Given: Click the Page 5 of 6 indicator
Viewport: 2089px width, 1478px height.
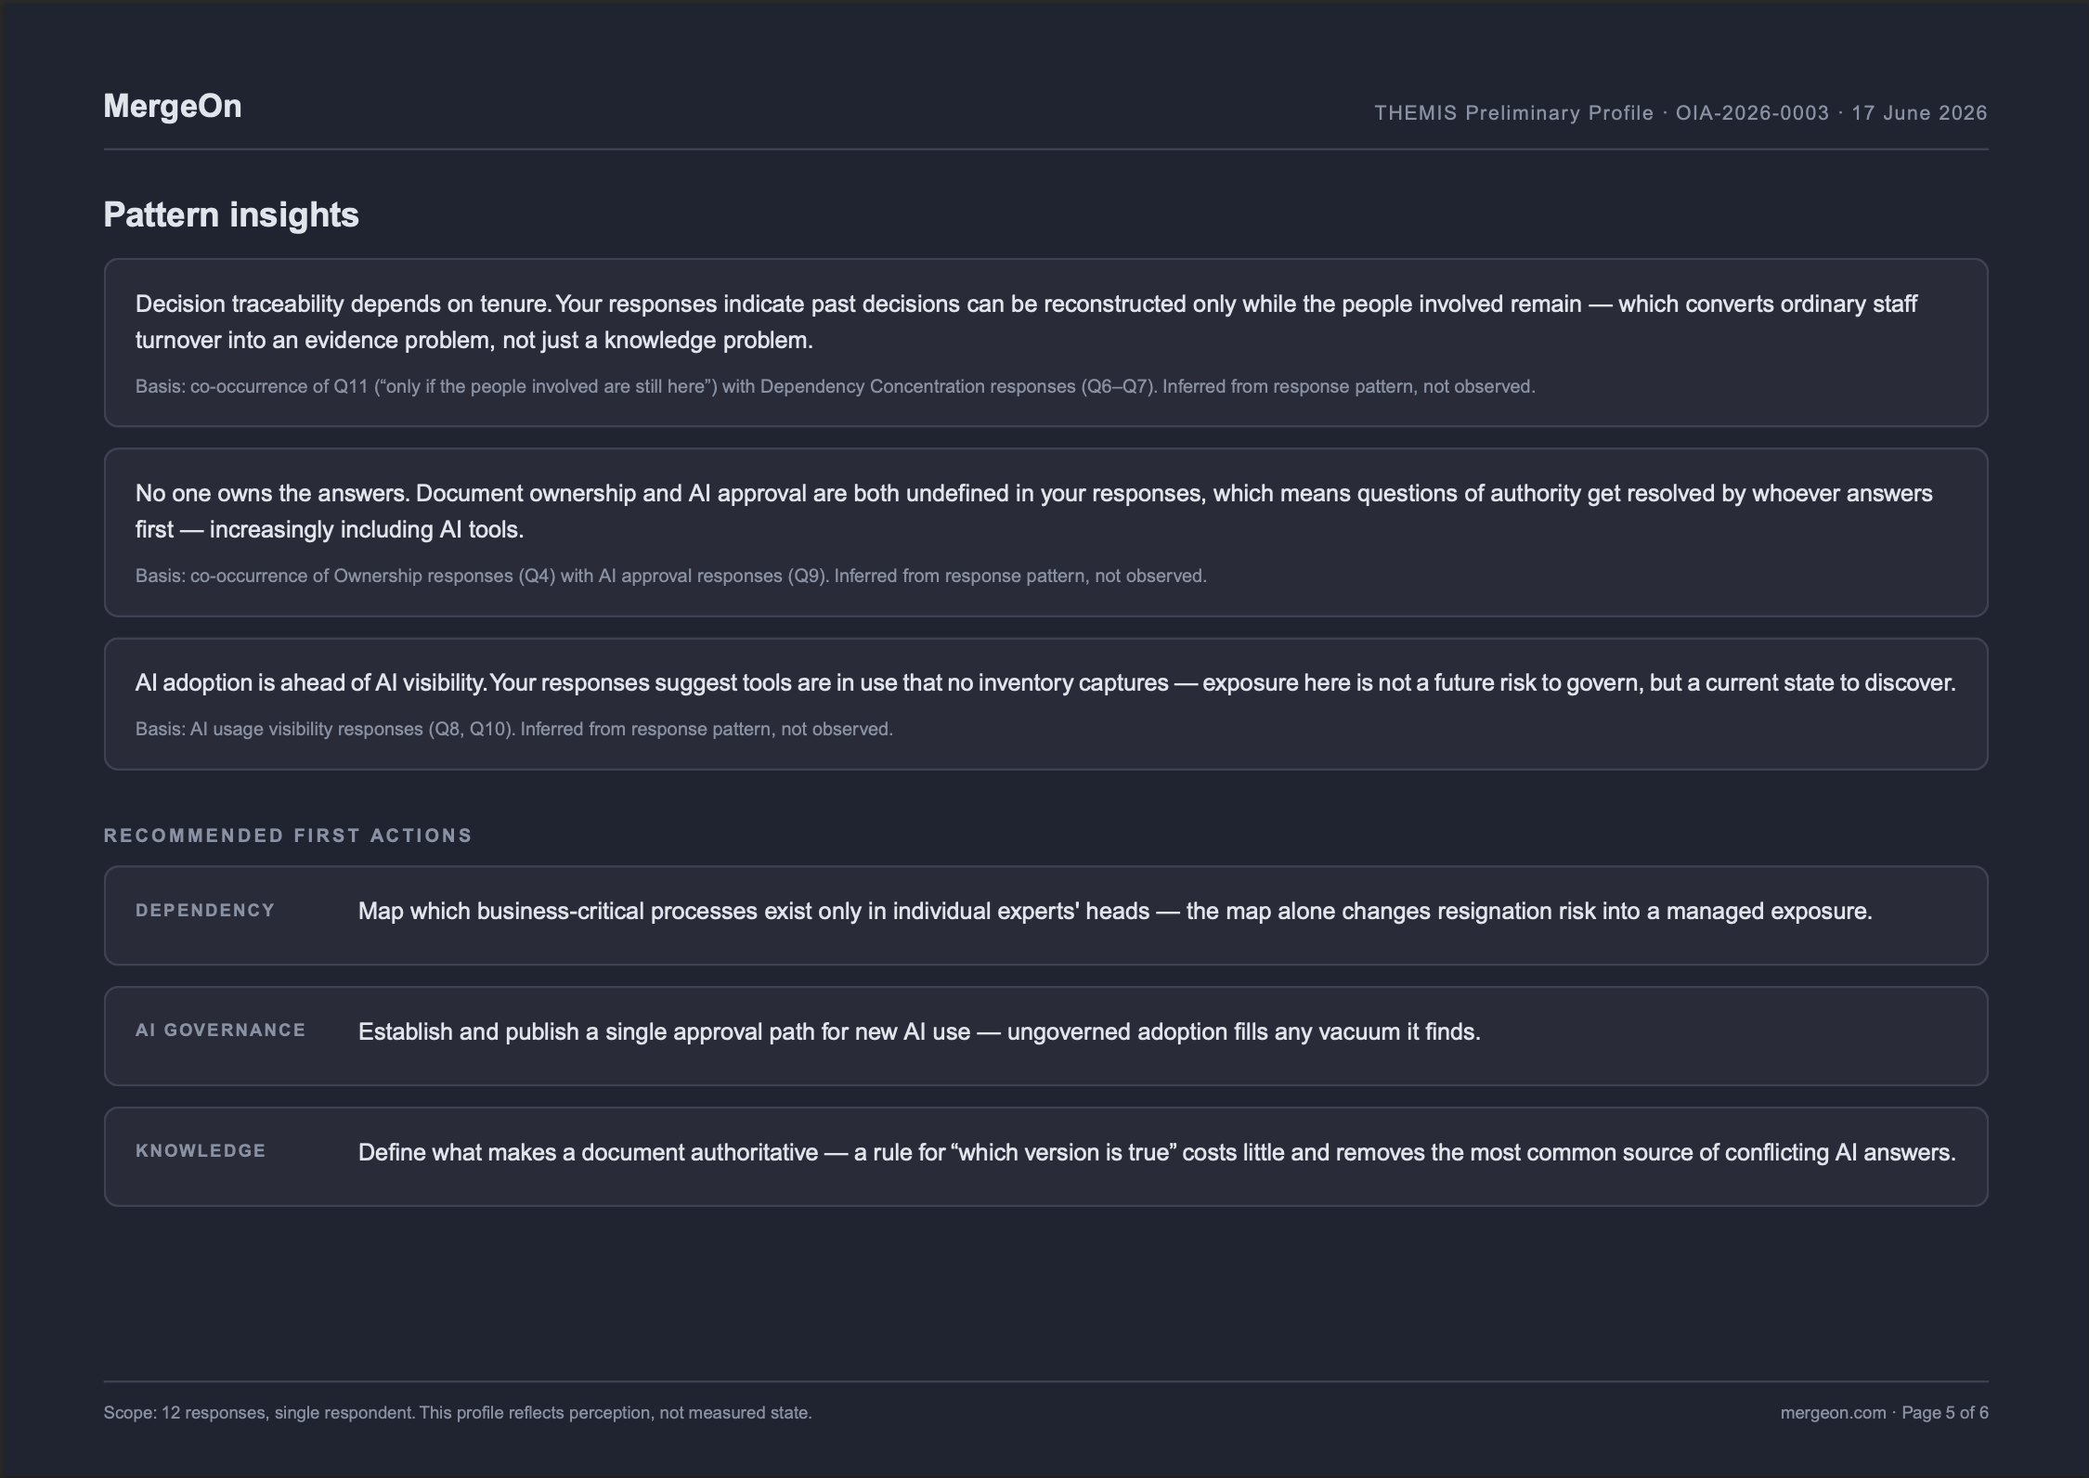Looking at the screenshot, I should coord(1944,1413).
